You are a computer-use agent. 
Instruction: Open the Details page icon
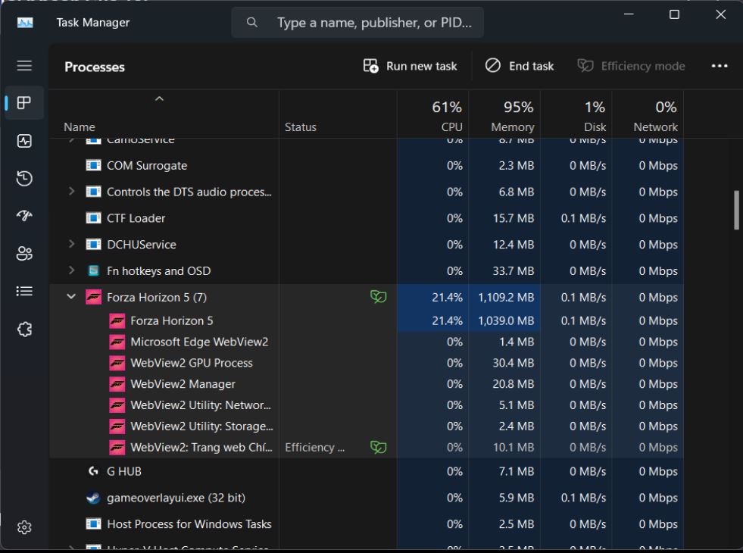(x=24, y=291)
